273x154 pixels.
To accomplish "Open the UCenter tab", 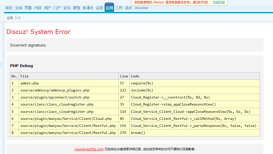I will pos(142,8).
